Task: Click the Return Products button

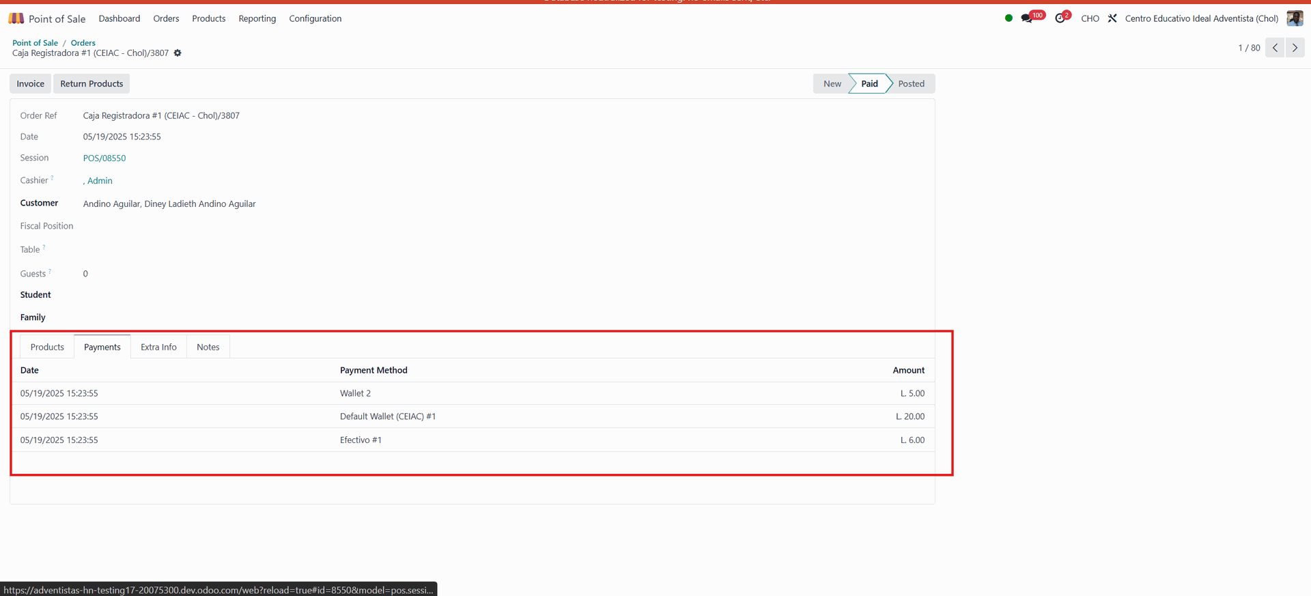Action: pos(91,84)
